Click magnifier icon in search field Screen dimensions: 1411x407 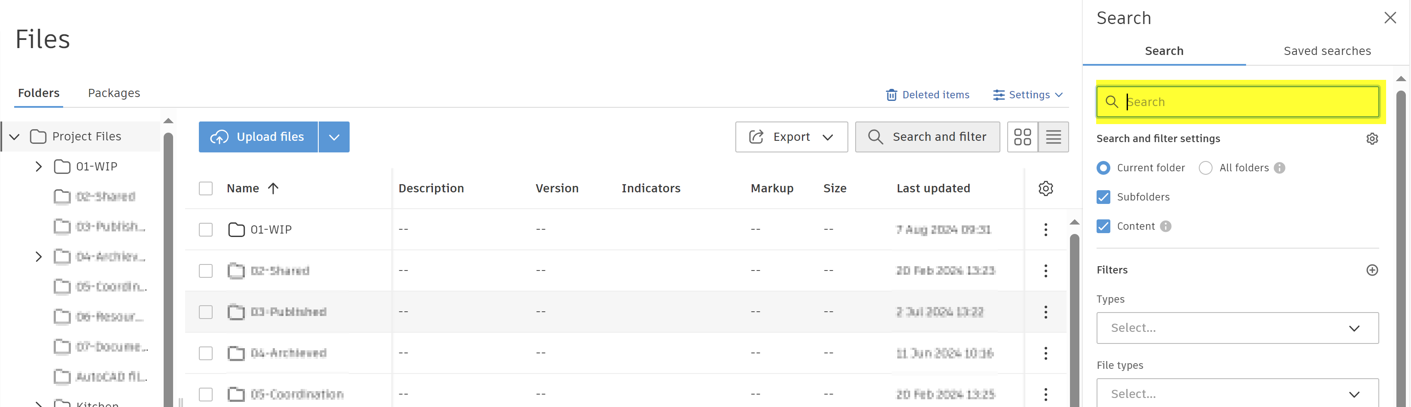tap(1111, 102)
